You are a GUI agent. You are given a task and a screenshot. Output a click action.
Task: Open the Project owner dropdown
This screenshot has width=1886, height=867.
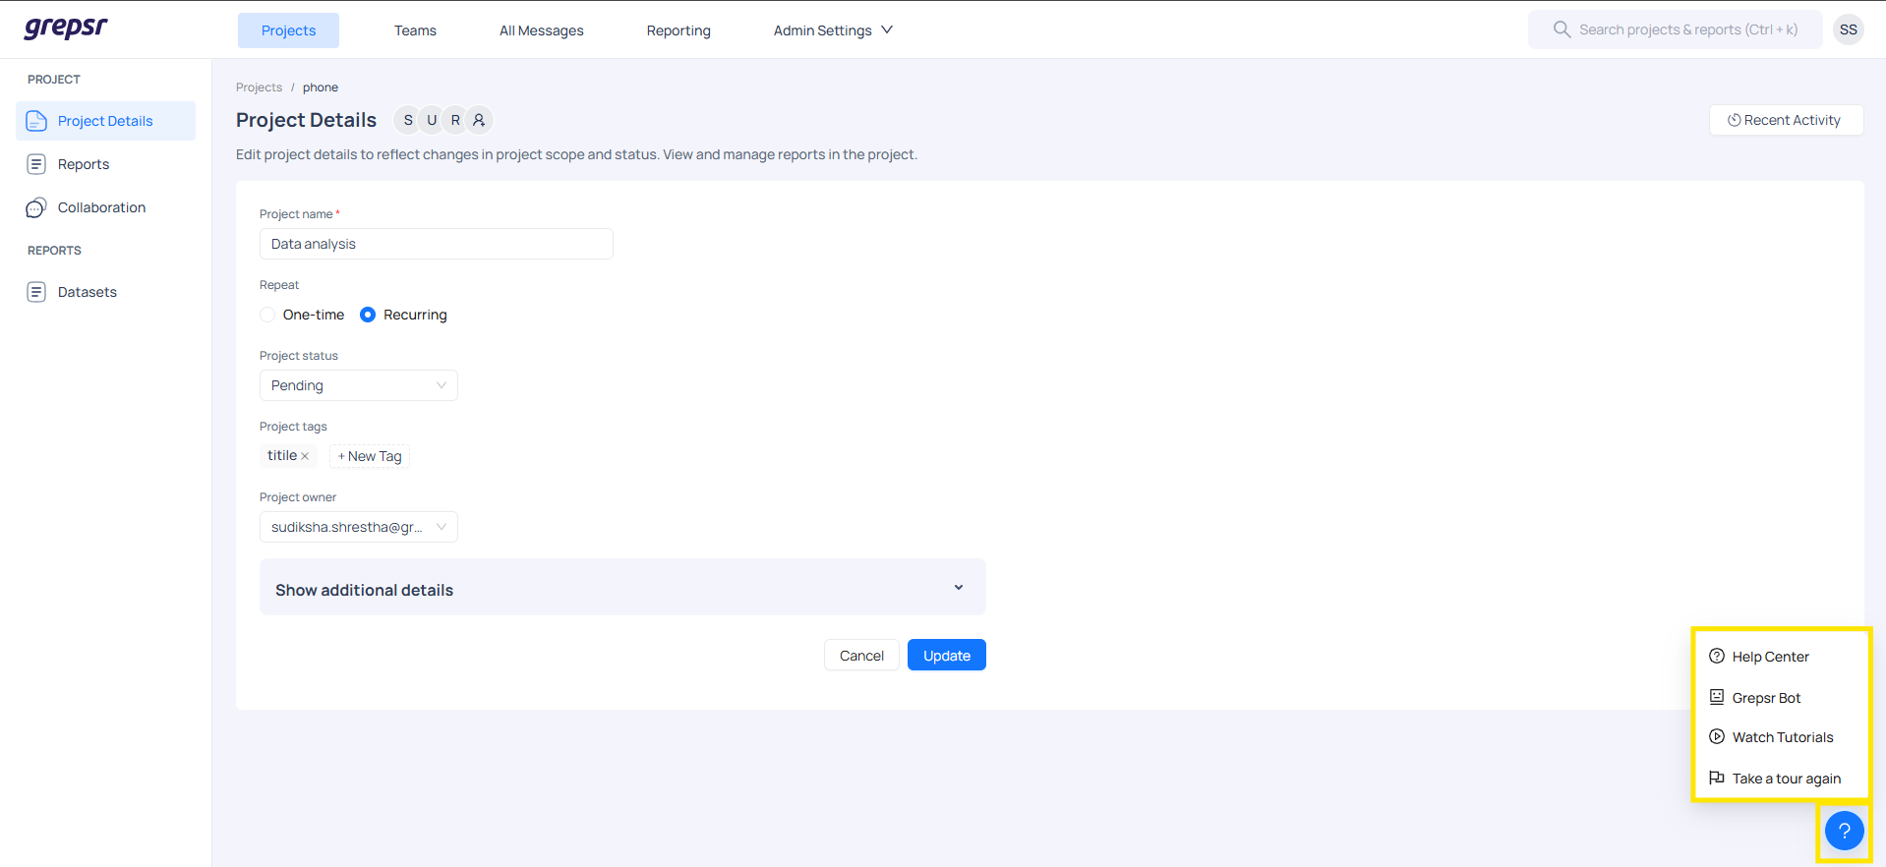pyautogui.click(x=358, y=527)
